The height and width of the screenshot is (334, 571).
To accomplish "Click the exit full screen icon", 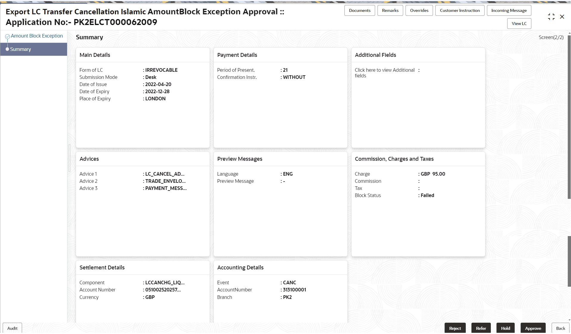I will 551,16.
